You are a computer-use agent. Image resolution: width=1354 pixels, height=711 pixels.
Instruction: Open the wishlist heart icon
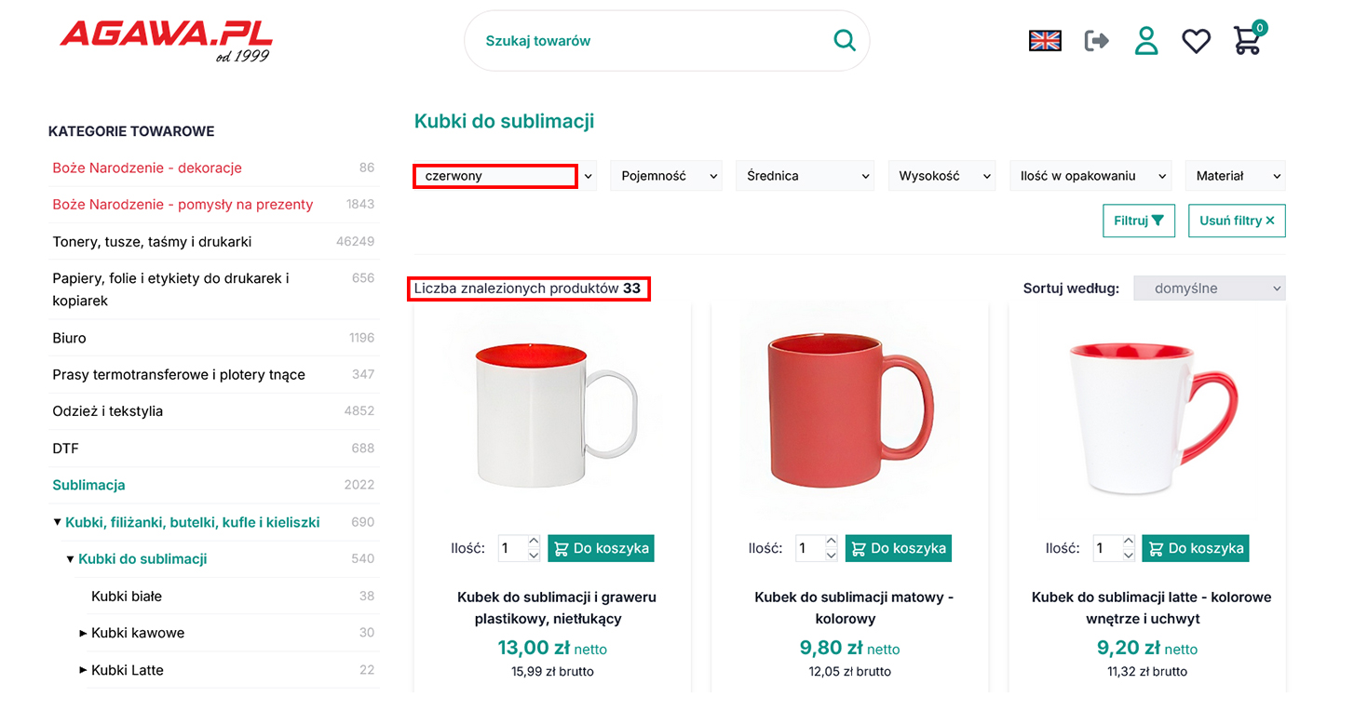[1196, 41]
